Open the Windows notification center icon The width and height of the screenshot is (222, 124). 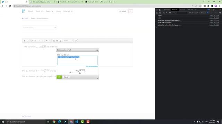tap(218, 122)
